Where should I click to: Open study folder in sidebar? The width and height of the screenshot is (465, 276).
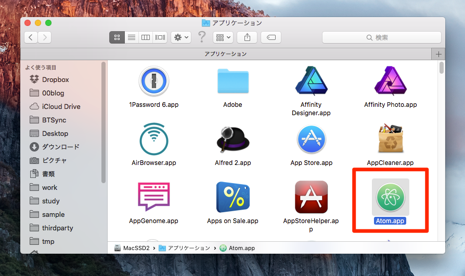[45, 201]
